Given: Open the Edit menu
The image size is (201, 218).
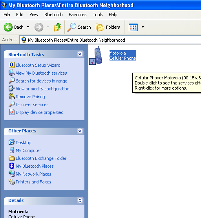Looking at the screenshot, I should coord(20,15).
